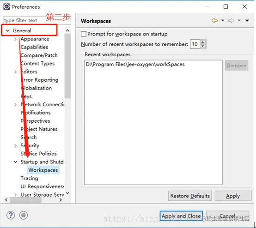Image resolution: width=256 pixels, height=228 pixels.
Task: Open the forward history dropdown arrow
Action: (x=239, y=21)
